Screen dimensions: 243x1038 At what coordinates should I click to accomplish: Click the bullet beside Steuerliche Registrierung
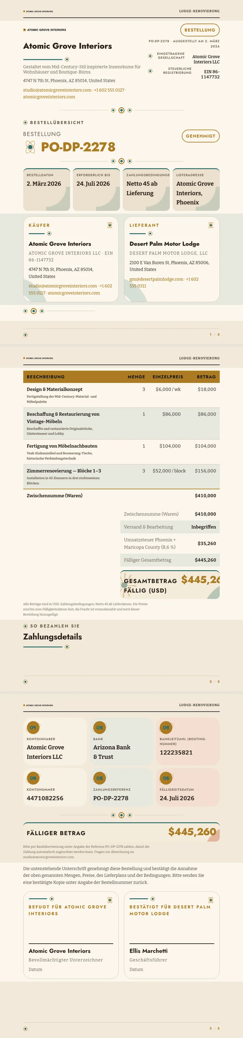click(150, 71)
